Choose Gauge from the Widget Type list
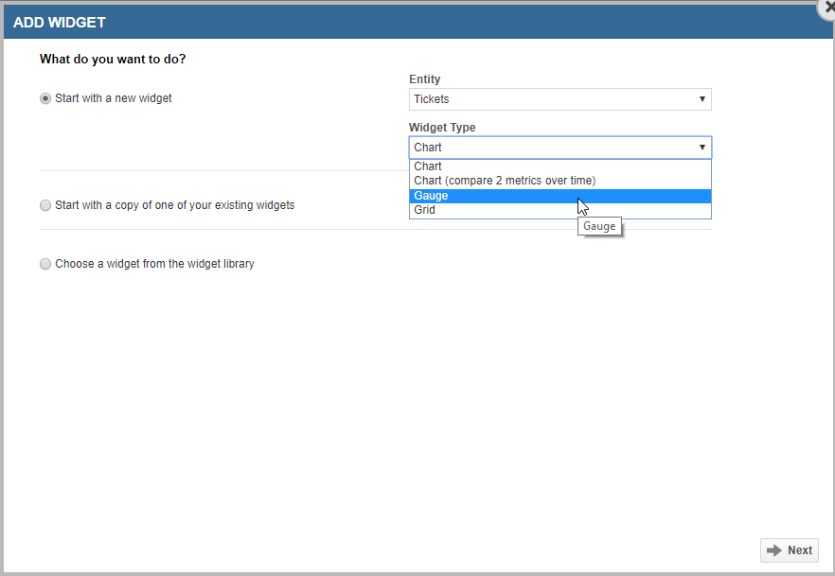 tap(560, 196)
